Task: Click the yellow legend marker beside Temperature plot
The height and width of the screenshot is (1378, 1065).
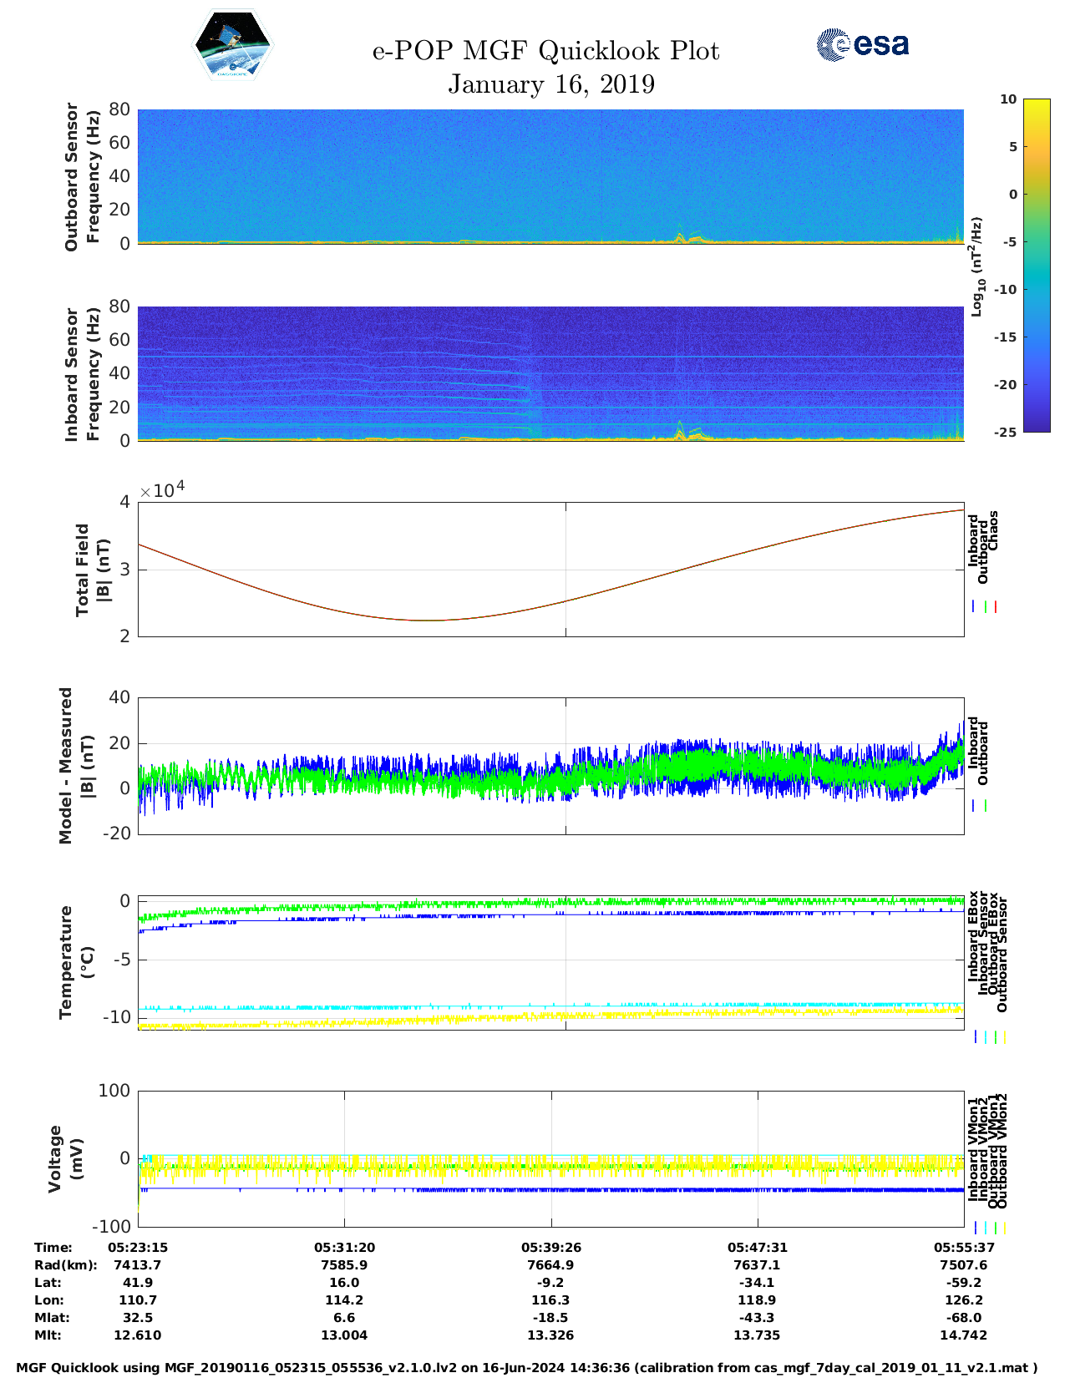Action: tap(1004, 1036)
